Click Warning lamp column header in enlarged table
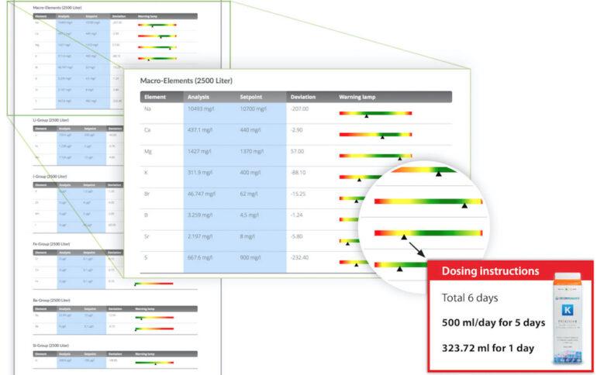This screenshot has height=375, width=597. (358, 97)
